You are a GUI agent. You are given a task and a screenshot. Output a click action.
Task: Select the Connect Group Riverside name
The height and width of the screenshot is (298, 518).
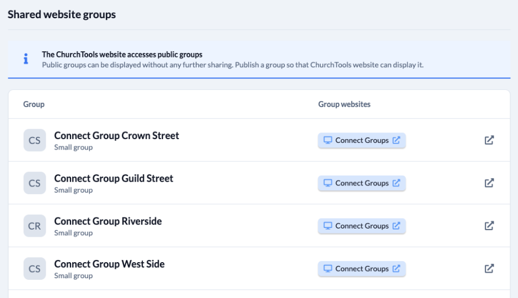(108, 221)
